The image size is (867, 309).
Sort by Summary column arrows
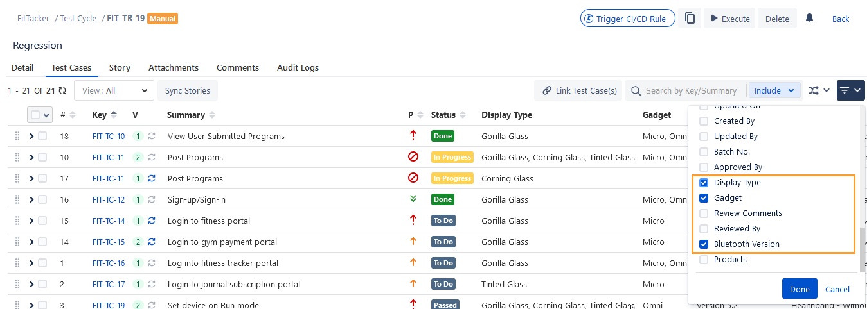212,115
